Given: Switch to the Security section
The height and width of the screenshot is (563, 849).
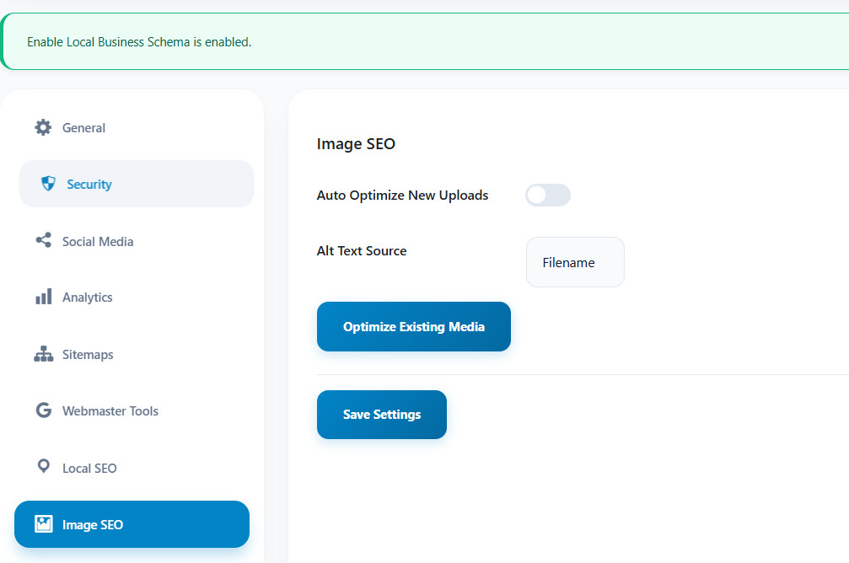Looking at the screenshot, I should click(x=89, y=183).
